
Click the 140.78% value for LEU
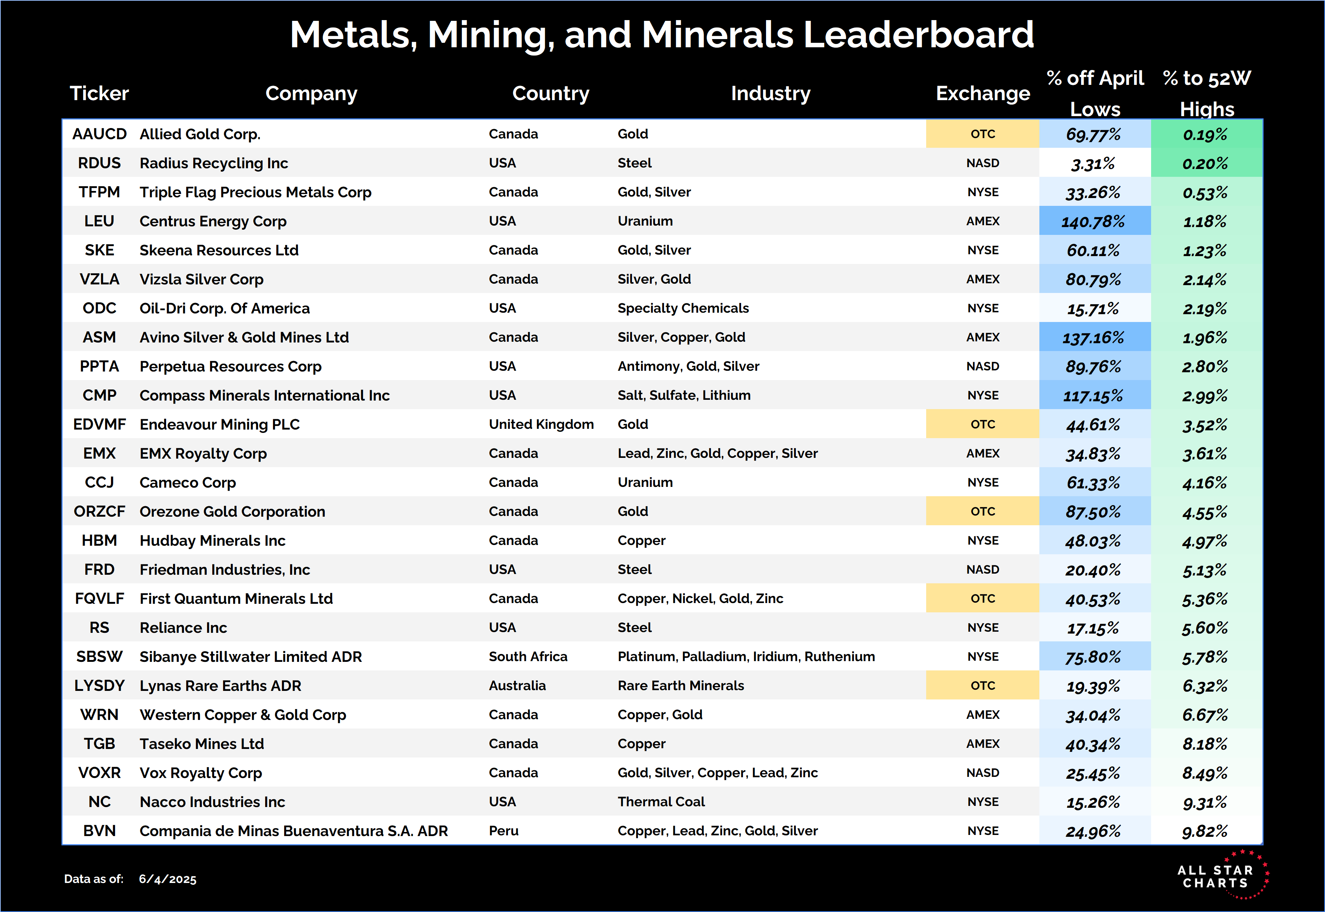[1094, 221]
